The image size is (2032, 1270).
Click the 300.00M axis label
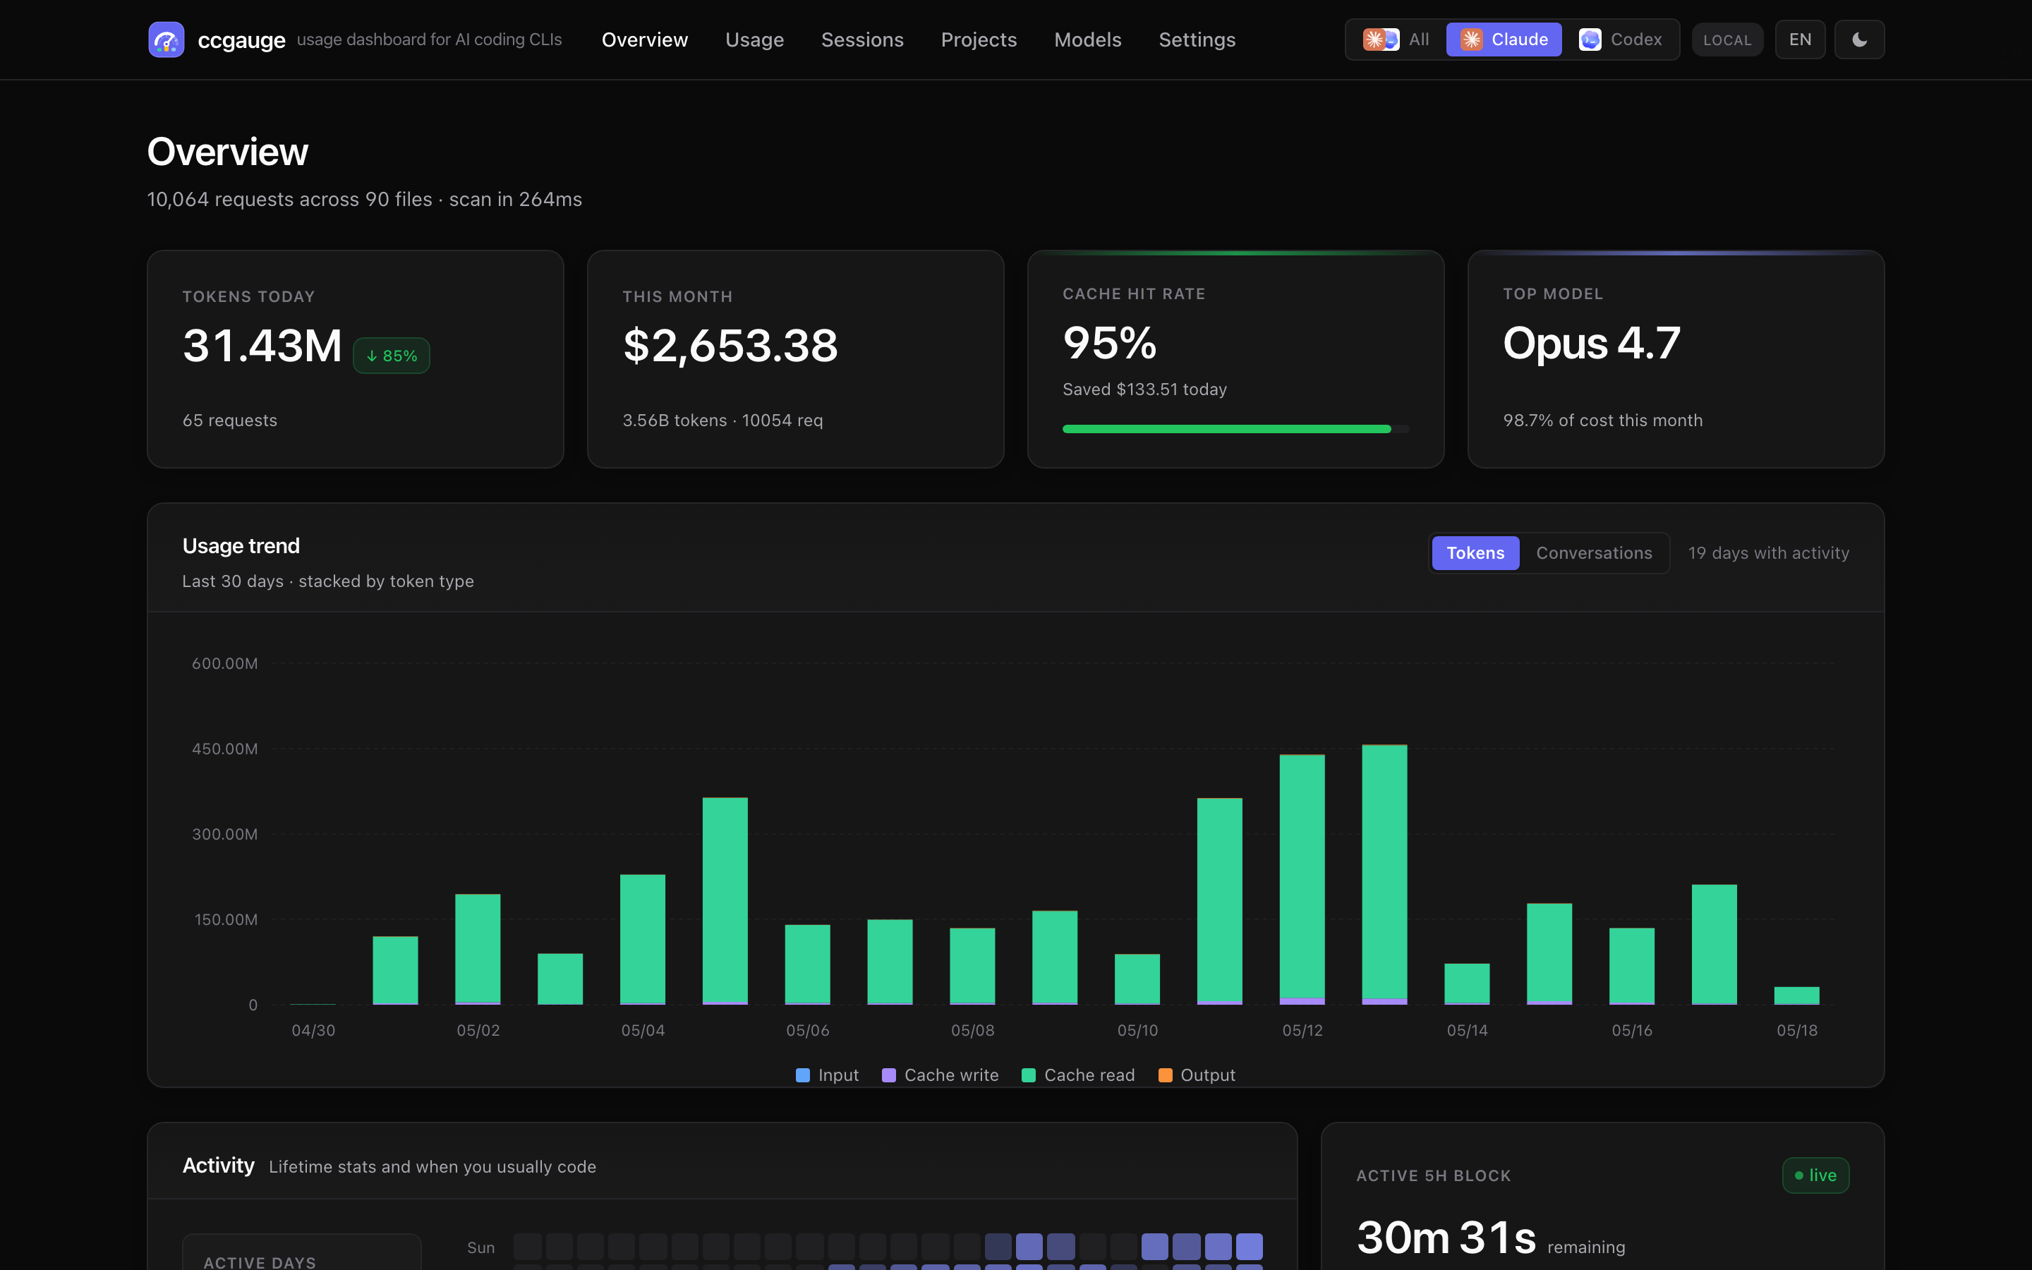[x=224, y=834]
